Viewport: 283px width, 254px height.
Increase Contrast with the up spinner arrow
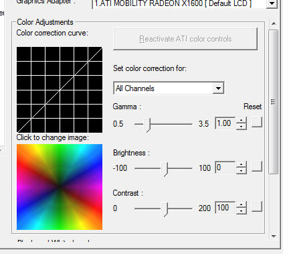point(241,205)
